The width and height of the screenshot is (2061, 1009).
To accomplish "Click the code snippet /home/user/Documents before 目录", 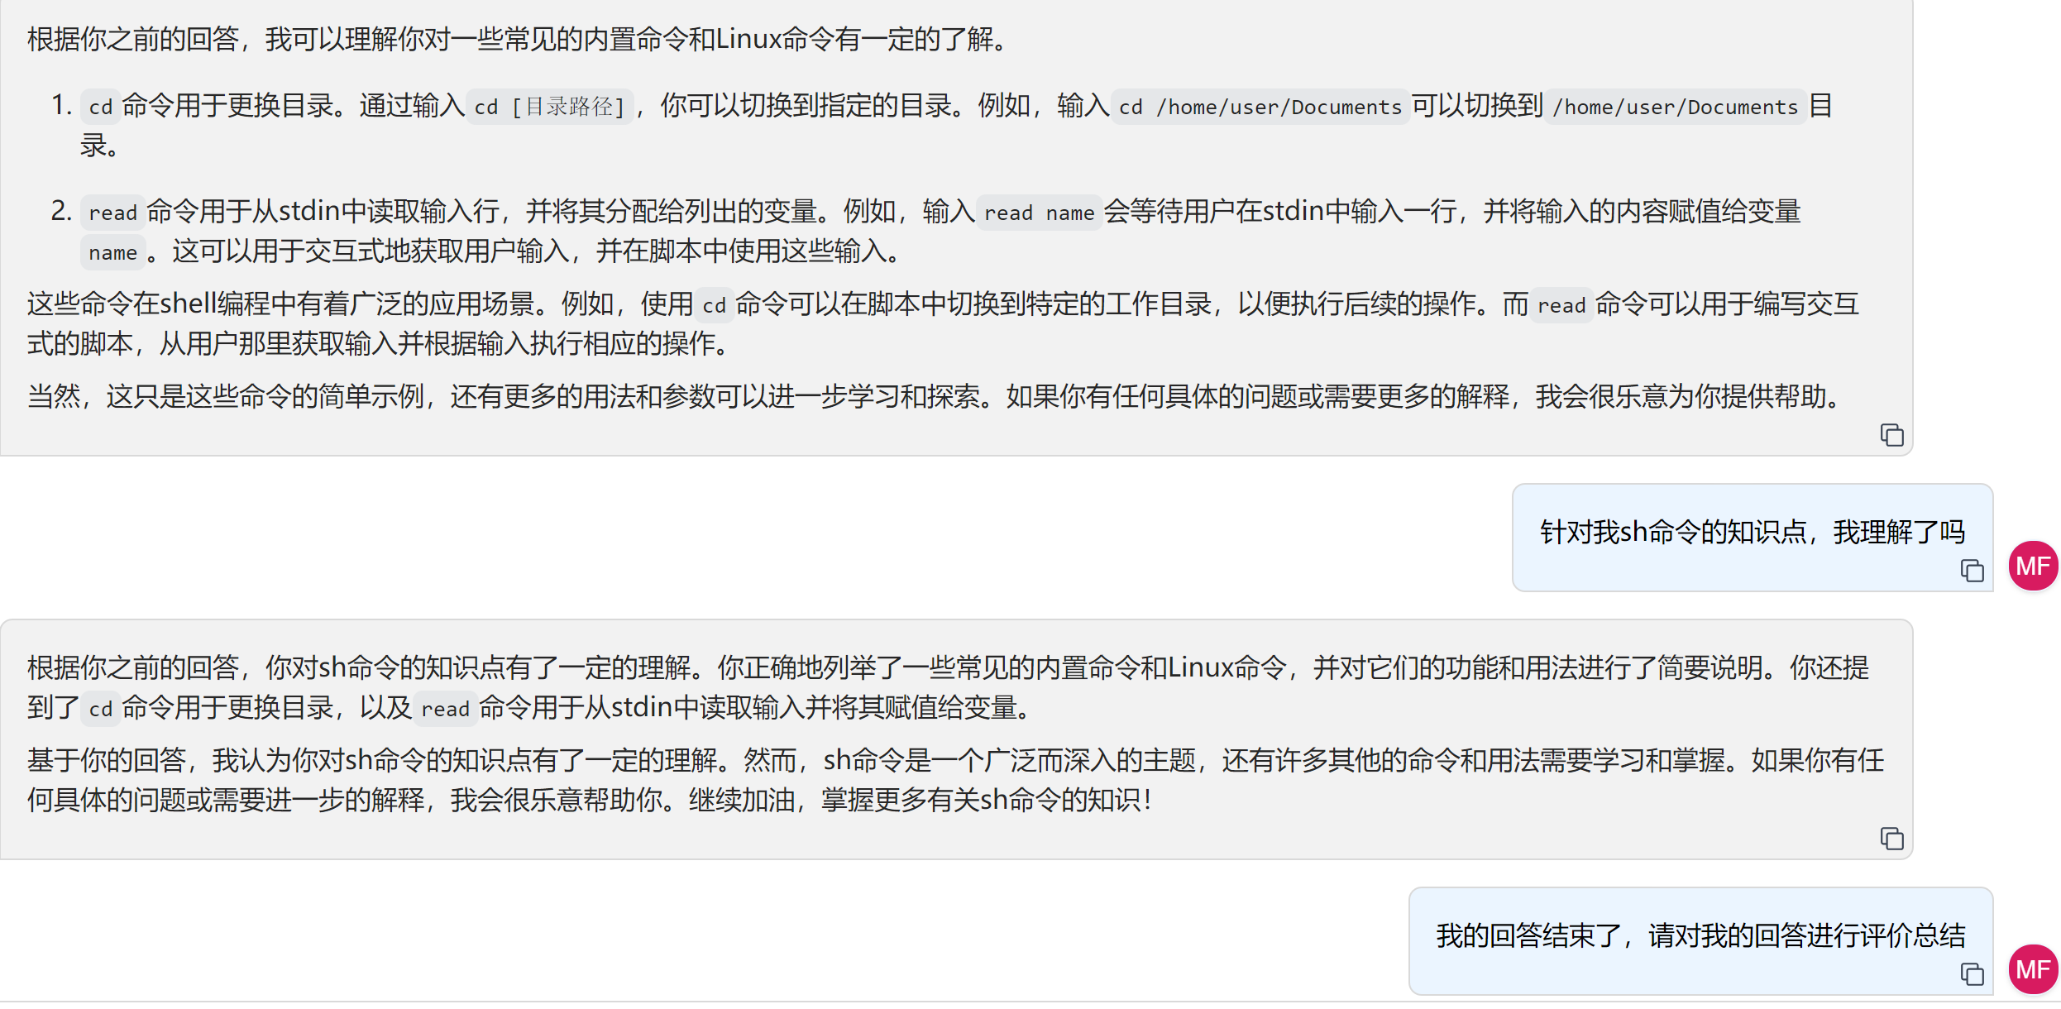I will (x=1675, y=107).
